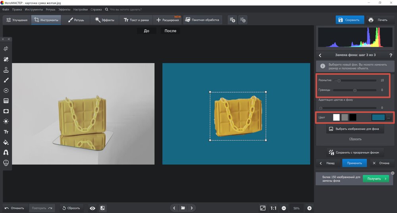Toggle the eye preview of the original
Screen dimensions: 397x213
pos(92,208)
